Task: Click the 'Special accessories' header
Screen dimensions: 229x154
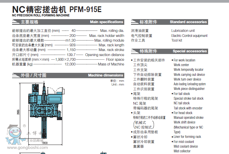Action: click(x=190, y=51)
